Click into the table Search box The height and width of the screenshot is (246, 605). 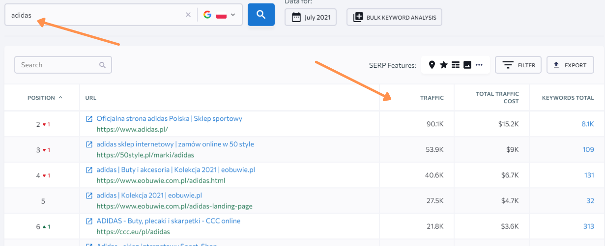[63, 65]
